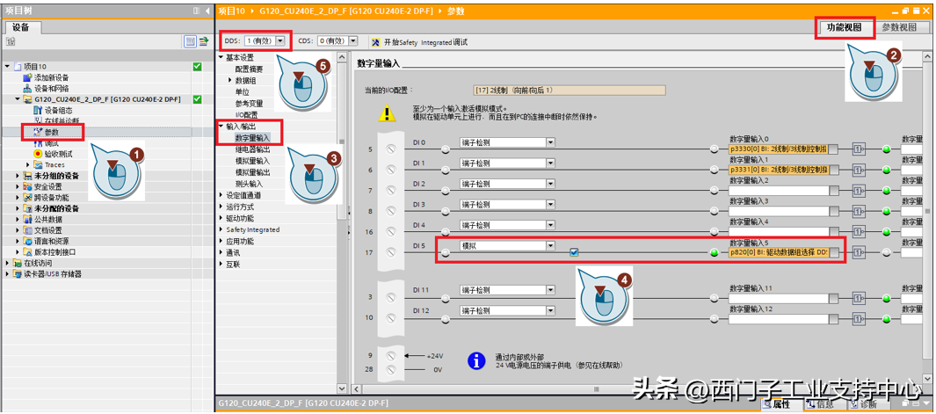Select 继电器输出 in the navigation list
This screenshot has width=936, height=414.
252,149
